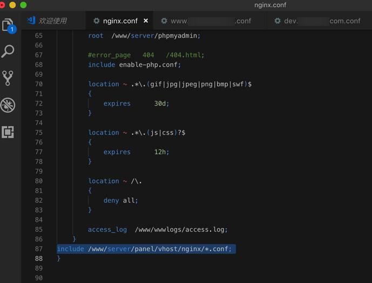Click the '12h;' expires value
The height and width of the screenshot is (283, 372).
point(161,152)
